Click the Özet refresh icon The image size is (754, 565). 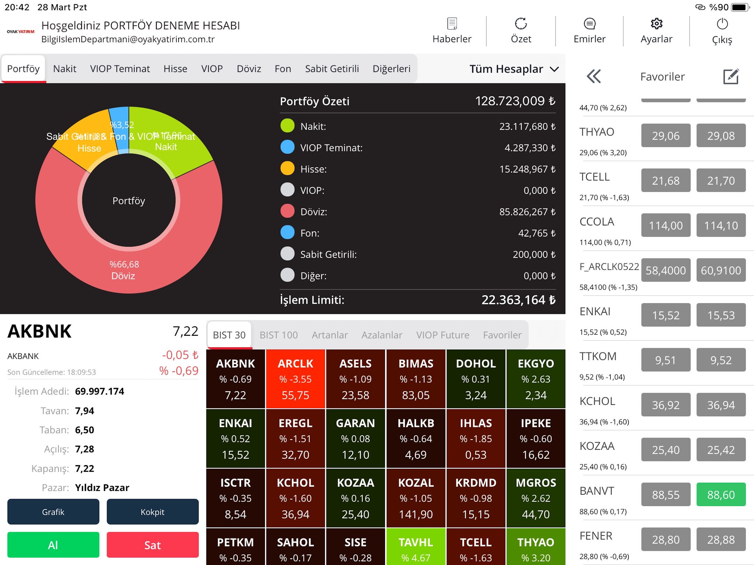[521, 24]
